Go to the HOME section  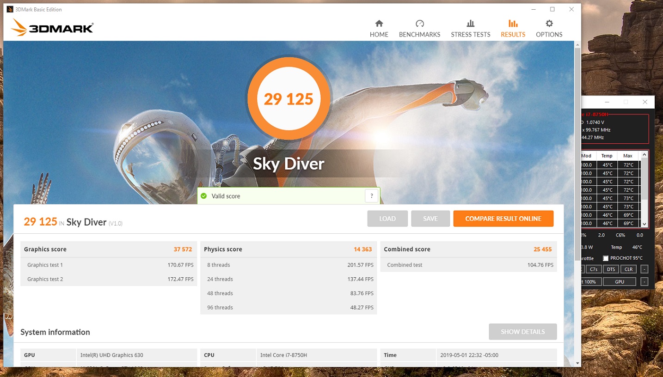[379, 29]
